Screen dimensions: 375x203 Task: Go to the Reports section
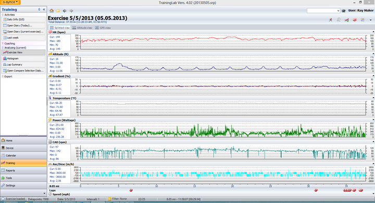23,170
